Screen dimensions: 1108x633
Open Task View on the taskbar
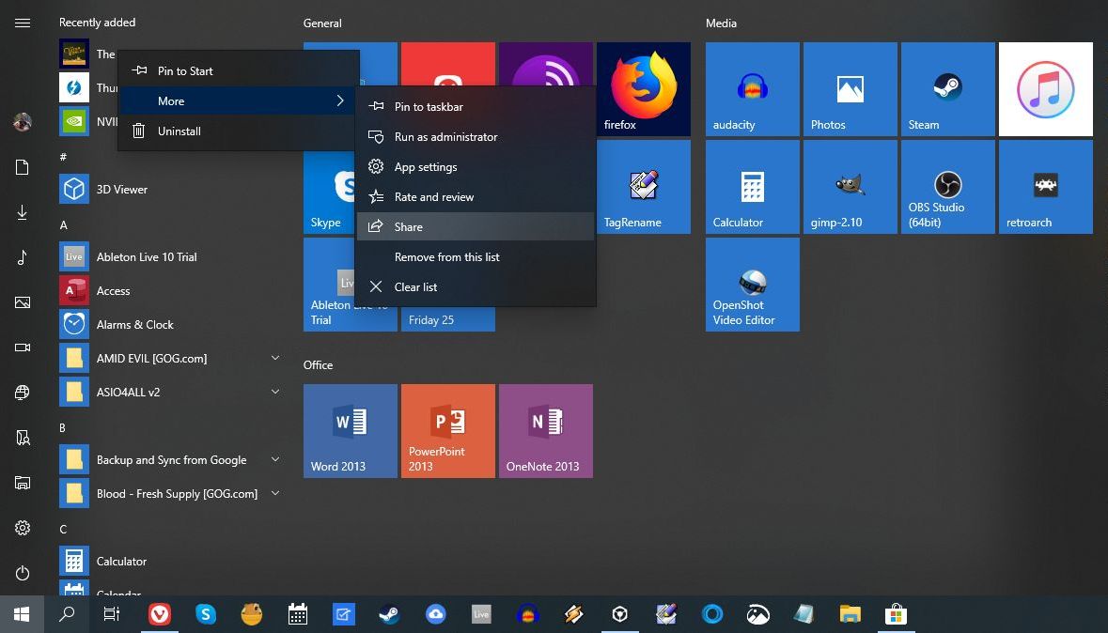pyautogui.click(x=112, y=614)
